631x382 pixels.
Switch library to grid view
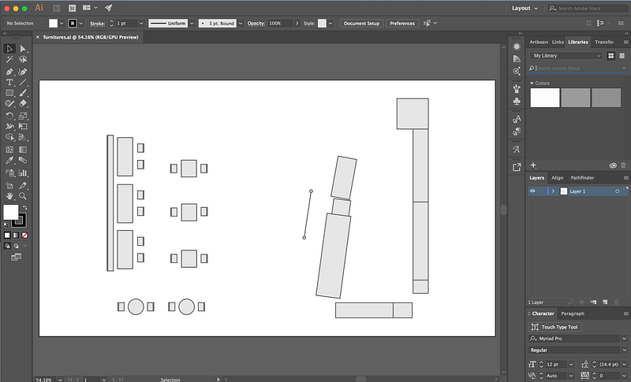coord(610,56)
